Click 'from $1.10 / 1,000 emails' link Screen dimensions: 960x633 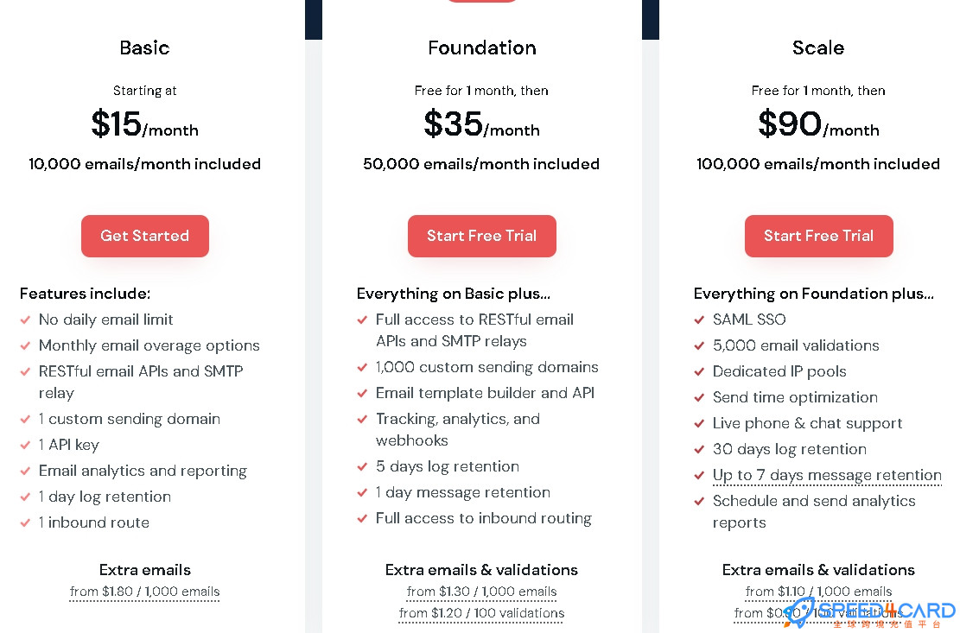point(818,592)
